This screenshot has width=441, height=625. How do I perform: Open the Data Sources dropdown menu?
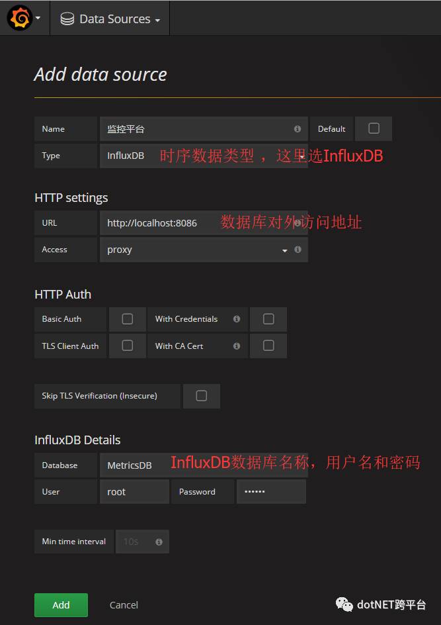coord(110,19)
